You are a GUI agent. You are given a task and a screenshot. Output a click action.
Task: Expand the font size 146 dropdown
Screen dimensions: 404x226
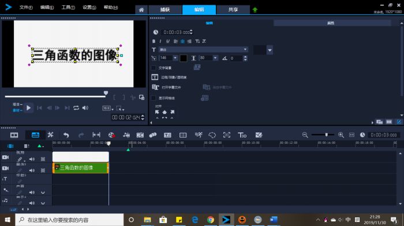pyautogui.click(x=175, y=58)
